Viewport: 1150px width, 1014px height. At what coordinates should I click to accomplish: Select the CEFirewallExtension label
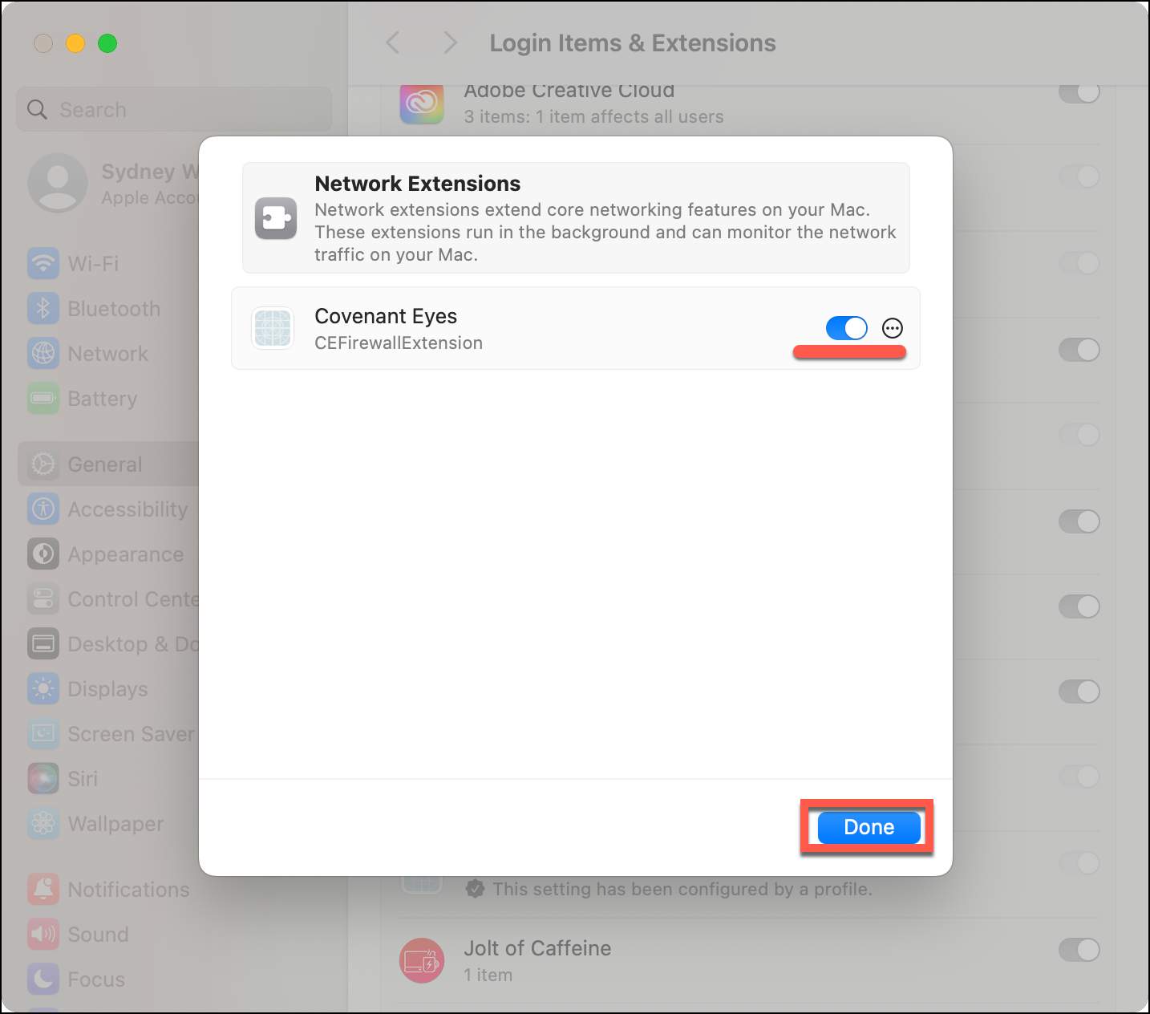click(399, 343)
